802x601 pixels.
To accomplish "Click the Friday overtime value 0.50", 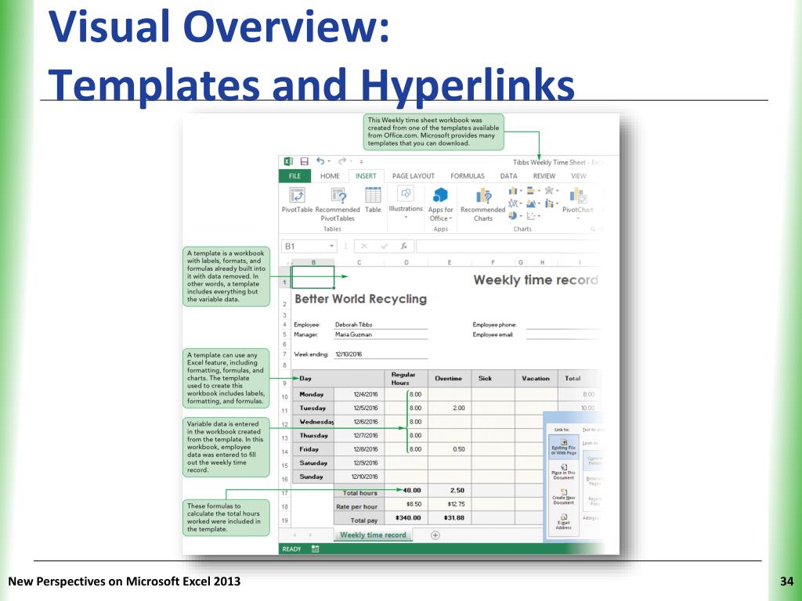I will [x=459, y=449].
